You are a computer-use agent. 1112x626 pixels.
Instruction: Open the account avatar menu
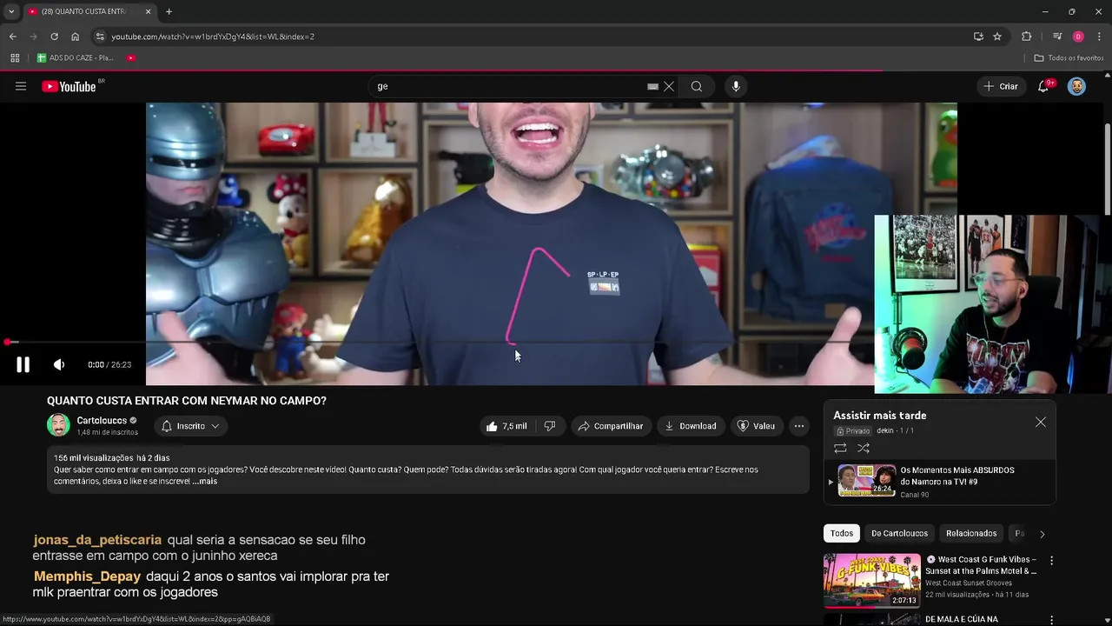click(1076, 86)
